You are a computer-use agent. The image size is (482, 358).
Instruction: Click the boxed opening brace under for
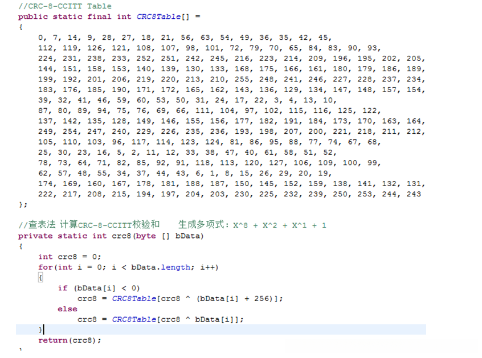[x=40, y=278]
